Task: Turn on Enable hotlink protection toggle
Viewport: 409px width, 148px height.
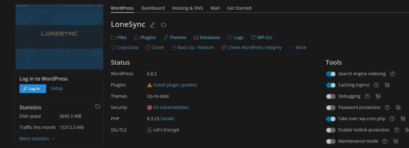Action: click(x=331, y=130)
